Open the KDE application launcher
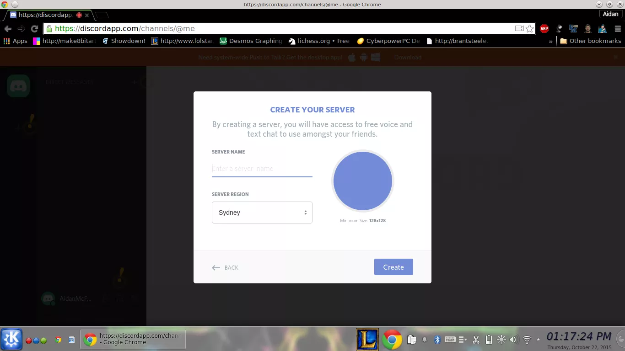This screenshot has height=351, width=625. click(x=11, y=339)
